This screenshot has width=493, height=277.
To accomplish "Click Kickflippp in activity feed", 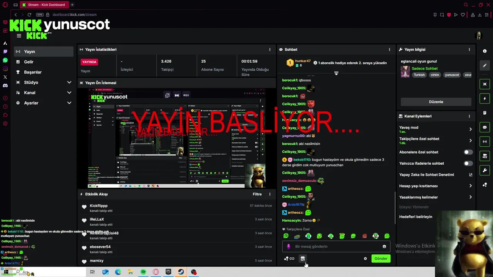I will coord(99,206).
